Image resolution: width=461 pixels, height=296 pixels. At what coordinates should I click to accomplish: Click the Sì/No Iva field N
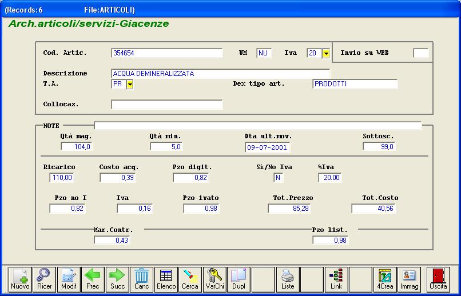(278, 178)
